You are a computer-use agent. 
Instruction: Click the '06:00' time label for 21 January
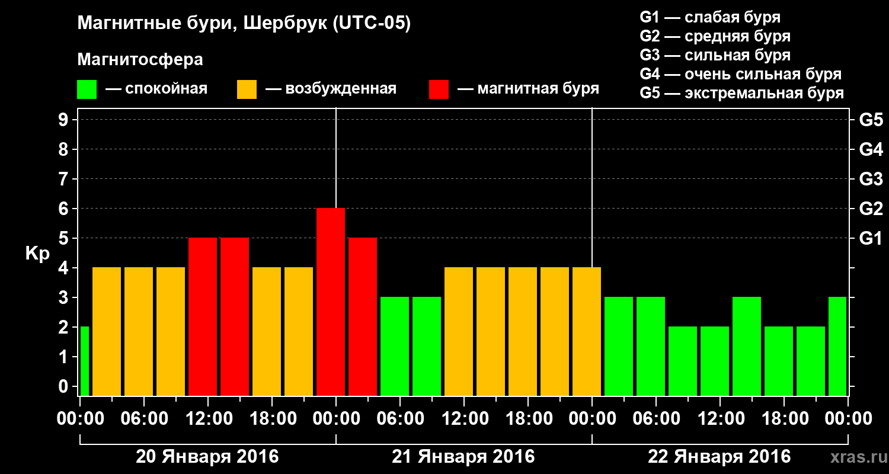400,419
